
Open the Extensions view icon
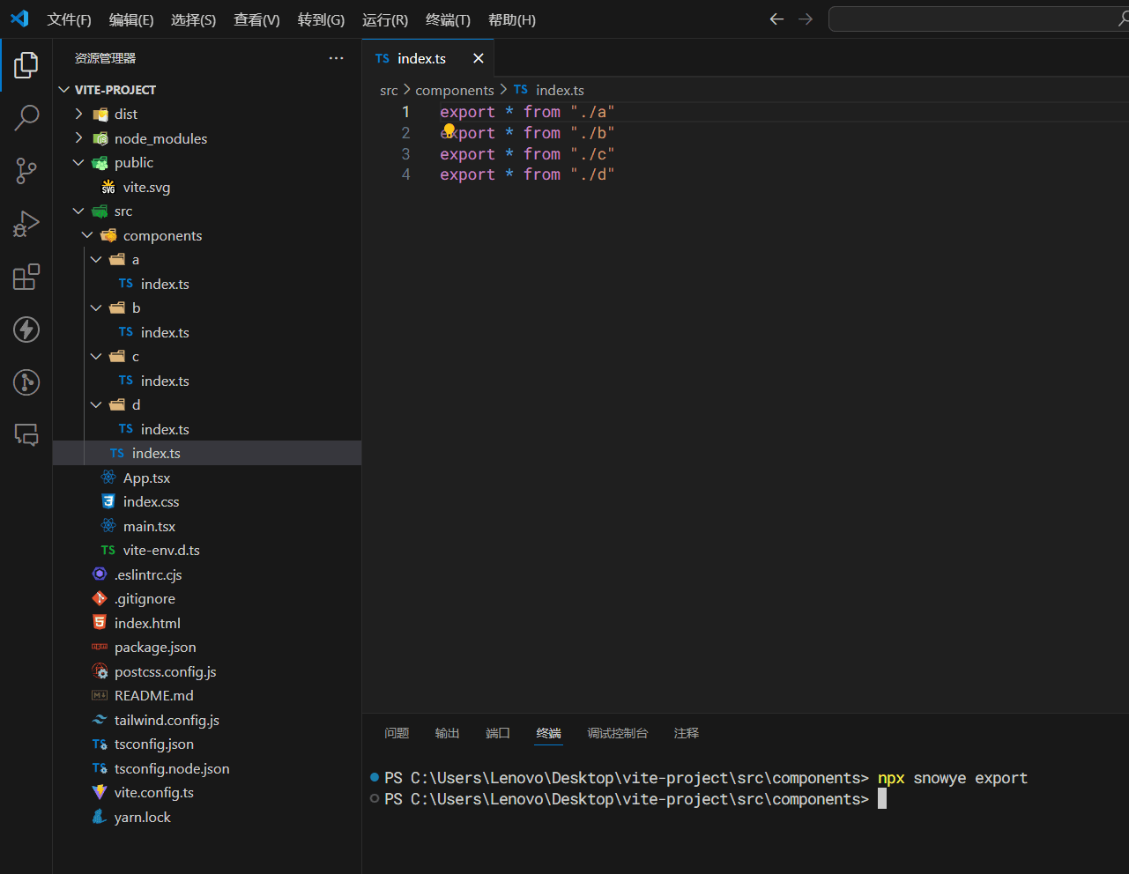coord(26,277)
